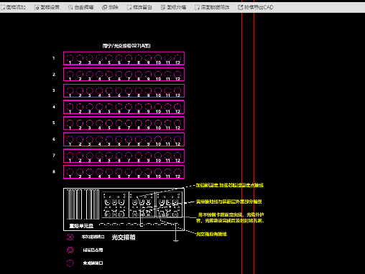Image resolution: width=365 pixels, height=274 pixels.
Task: Open 图框设置 frame settings
Action: click(47, 7)
